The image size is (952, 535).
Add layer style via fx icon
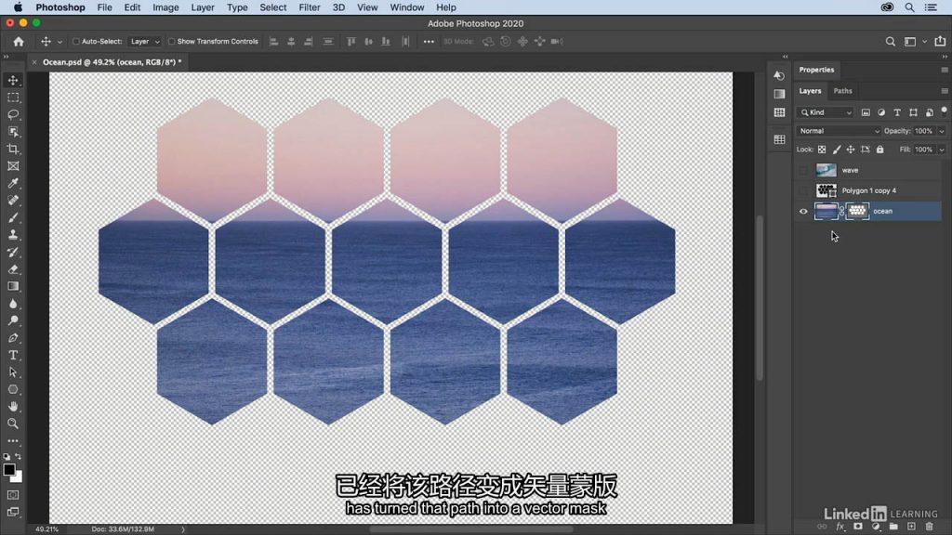840,527
